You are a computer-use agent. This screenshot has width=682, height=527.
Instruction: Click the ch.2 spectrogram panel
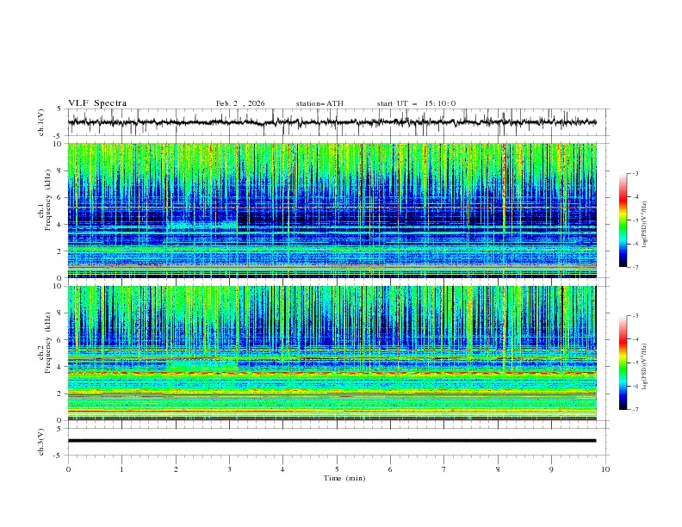point(332,353)
